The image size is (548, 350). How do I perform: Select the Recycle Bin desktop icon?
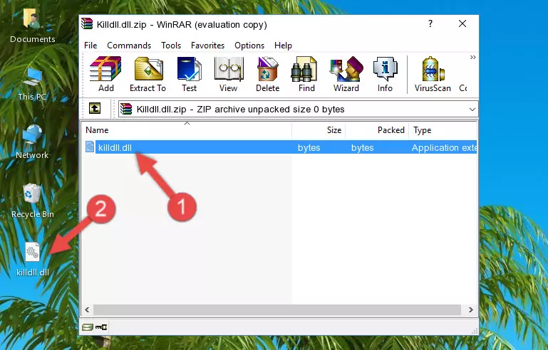[x=32, y=201]
